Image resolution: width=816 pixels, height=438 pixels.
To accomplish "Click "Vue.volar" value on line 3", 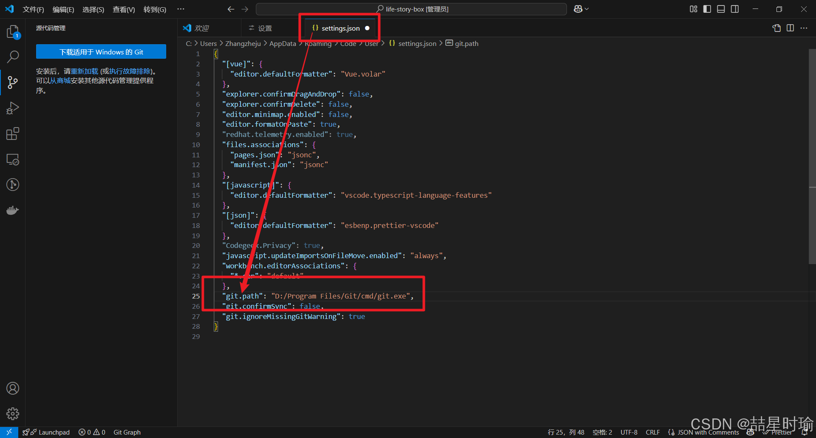I will coord(363,74).
